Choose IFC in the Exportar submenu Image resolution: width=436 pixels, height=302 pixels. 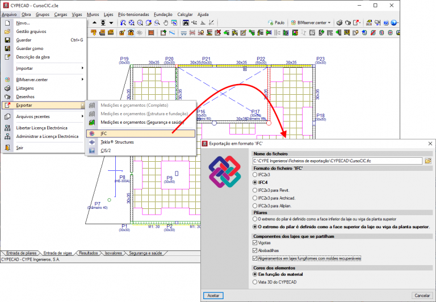tap(140, 133)
